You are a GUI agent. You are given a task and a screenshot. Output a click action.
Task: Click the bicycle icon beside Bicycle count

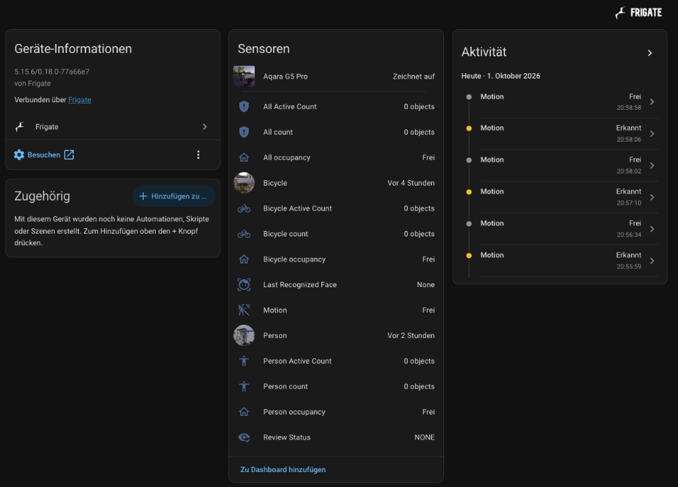(244, 234)
